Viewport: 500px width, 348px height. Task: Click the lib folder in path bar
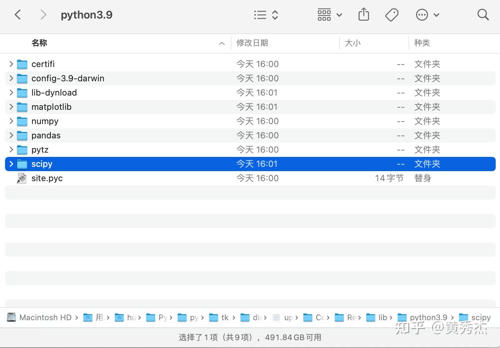(x=377, y=317)
